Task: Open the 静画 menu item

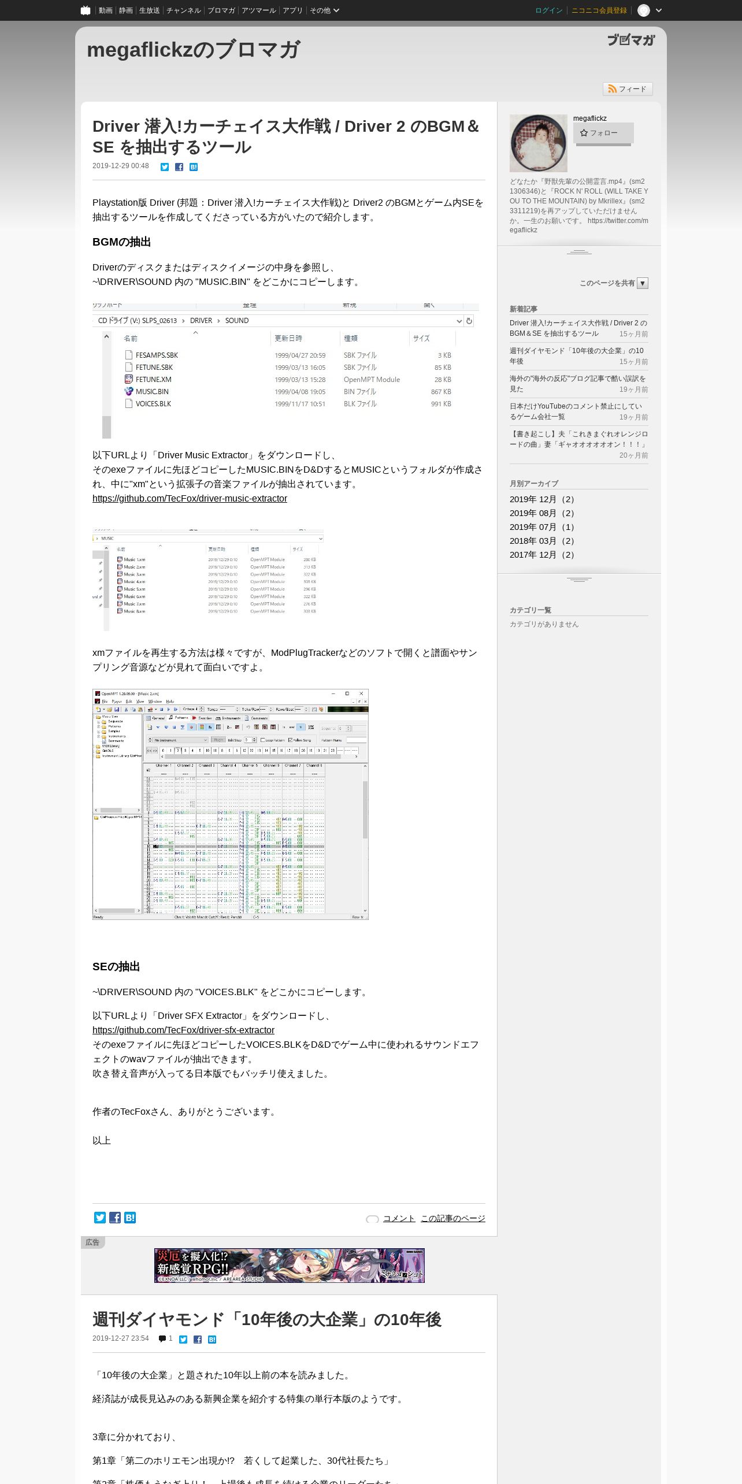Action: tap(125, 10)
